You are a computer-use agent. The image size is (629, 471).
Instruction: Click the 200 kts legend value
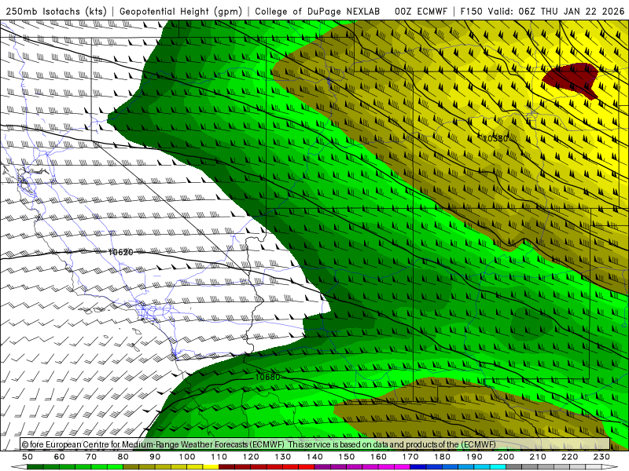click(x=506, y=457)
